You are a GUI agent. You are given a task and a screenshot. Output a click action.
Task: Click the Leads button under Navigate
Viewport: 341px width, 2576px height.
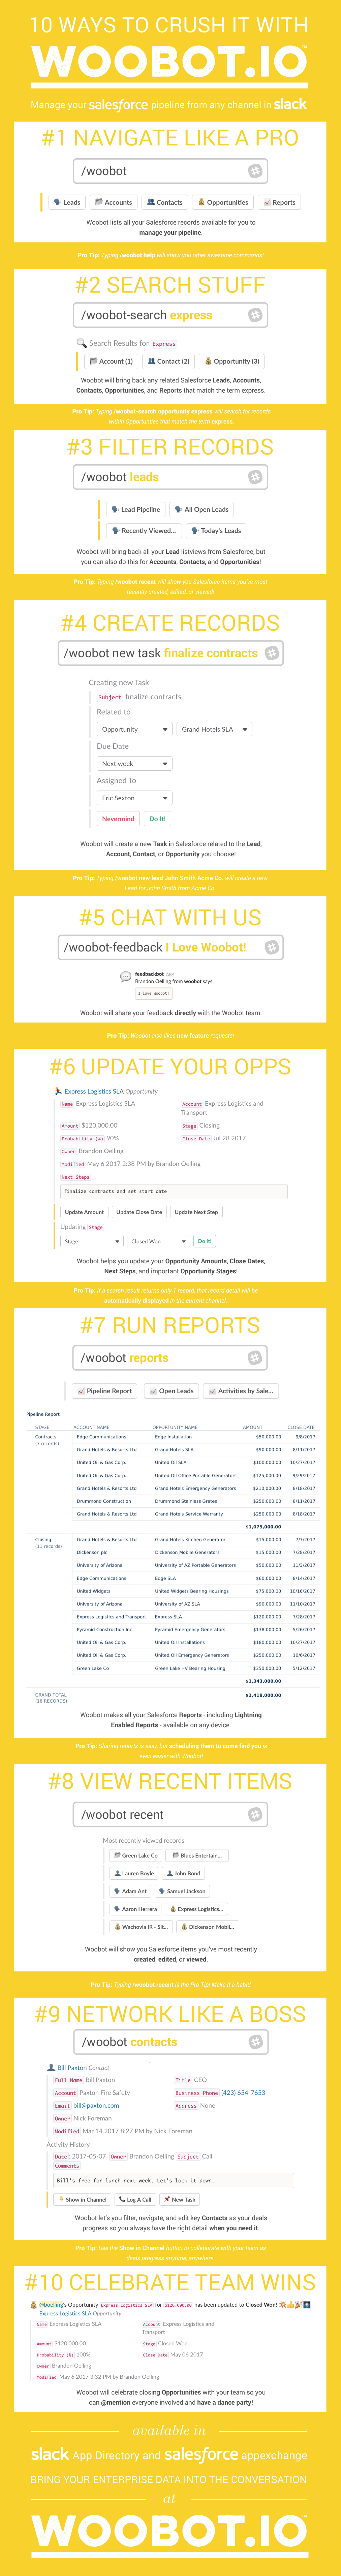[67, 202]
